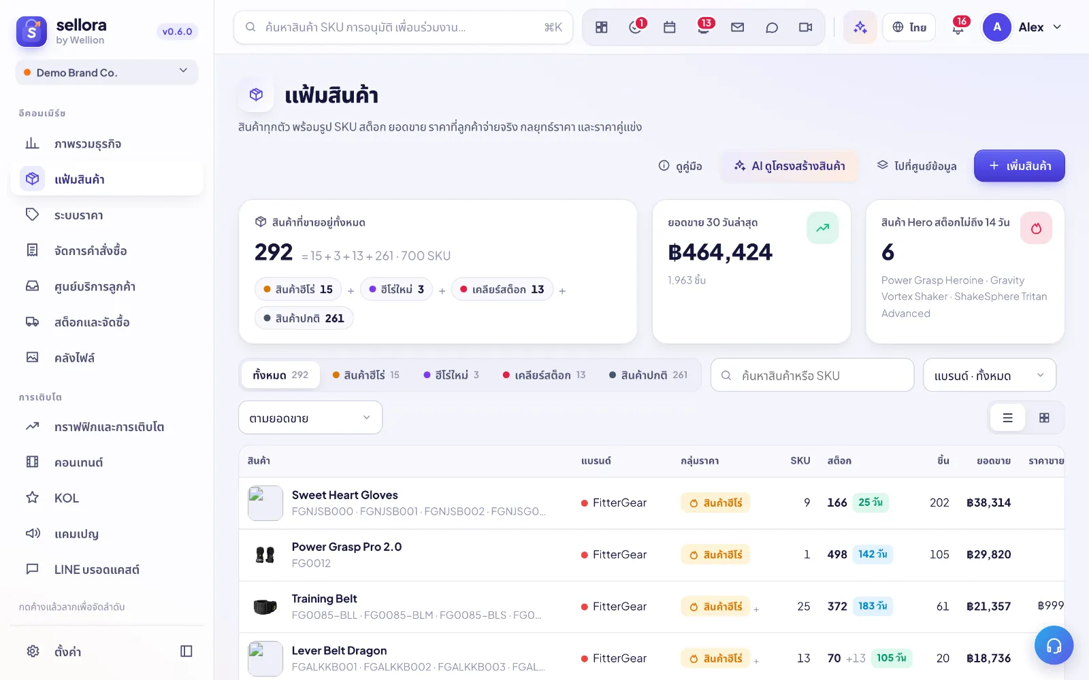Open the notifications bell with badge 16

(x=958, y=27)
